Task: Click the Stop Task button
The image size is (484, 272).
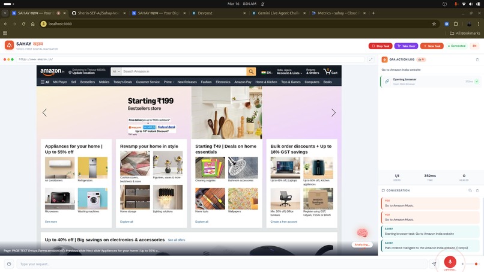Action: click(380, 46)
